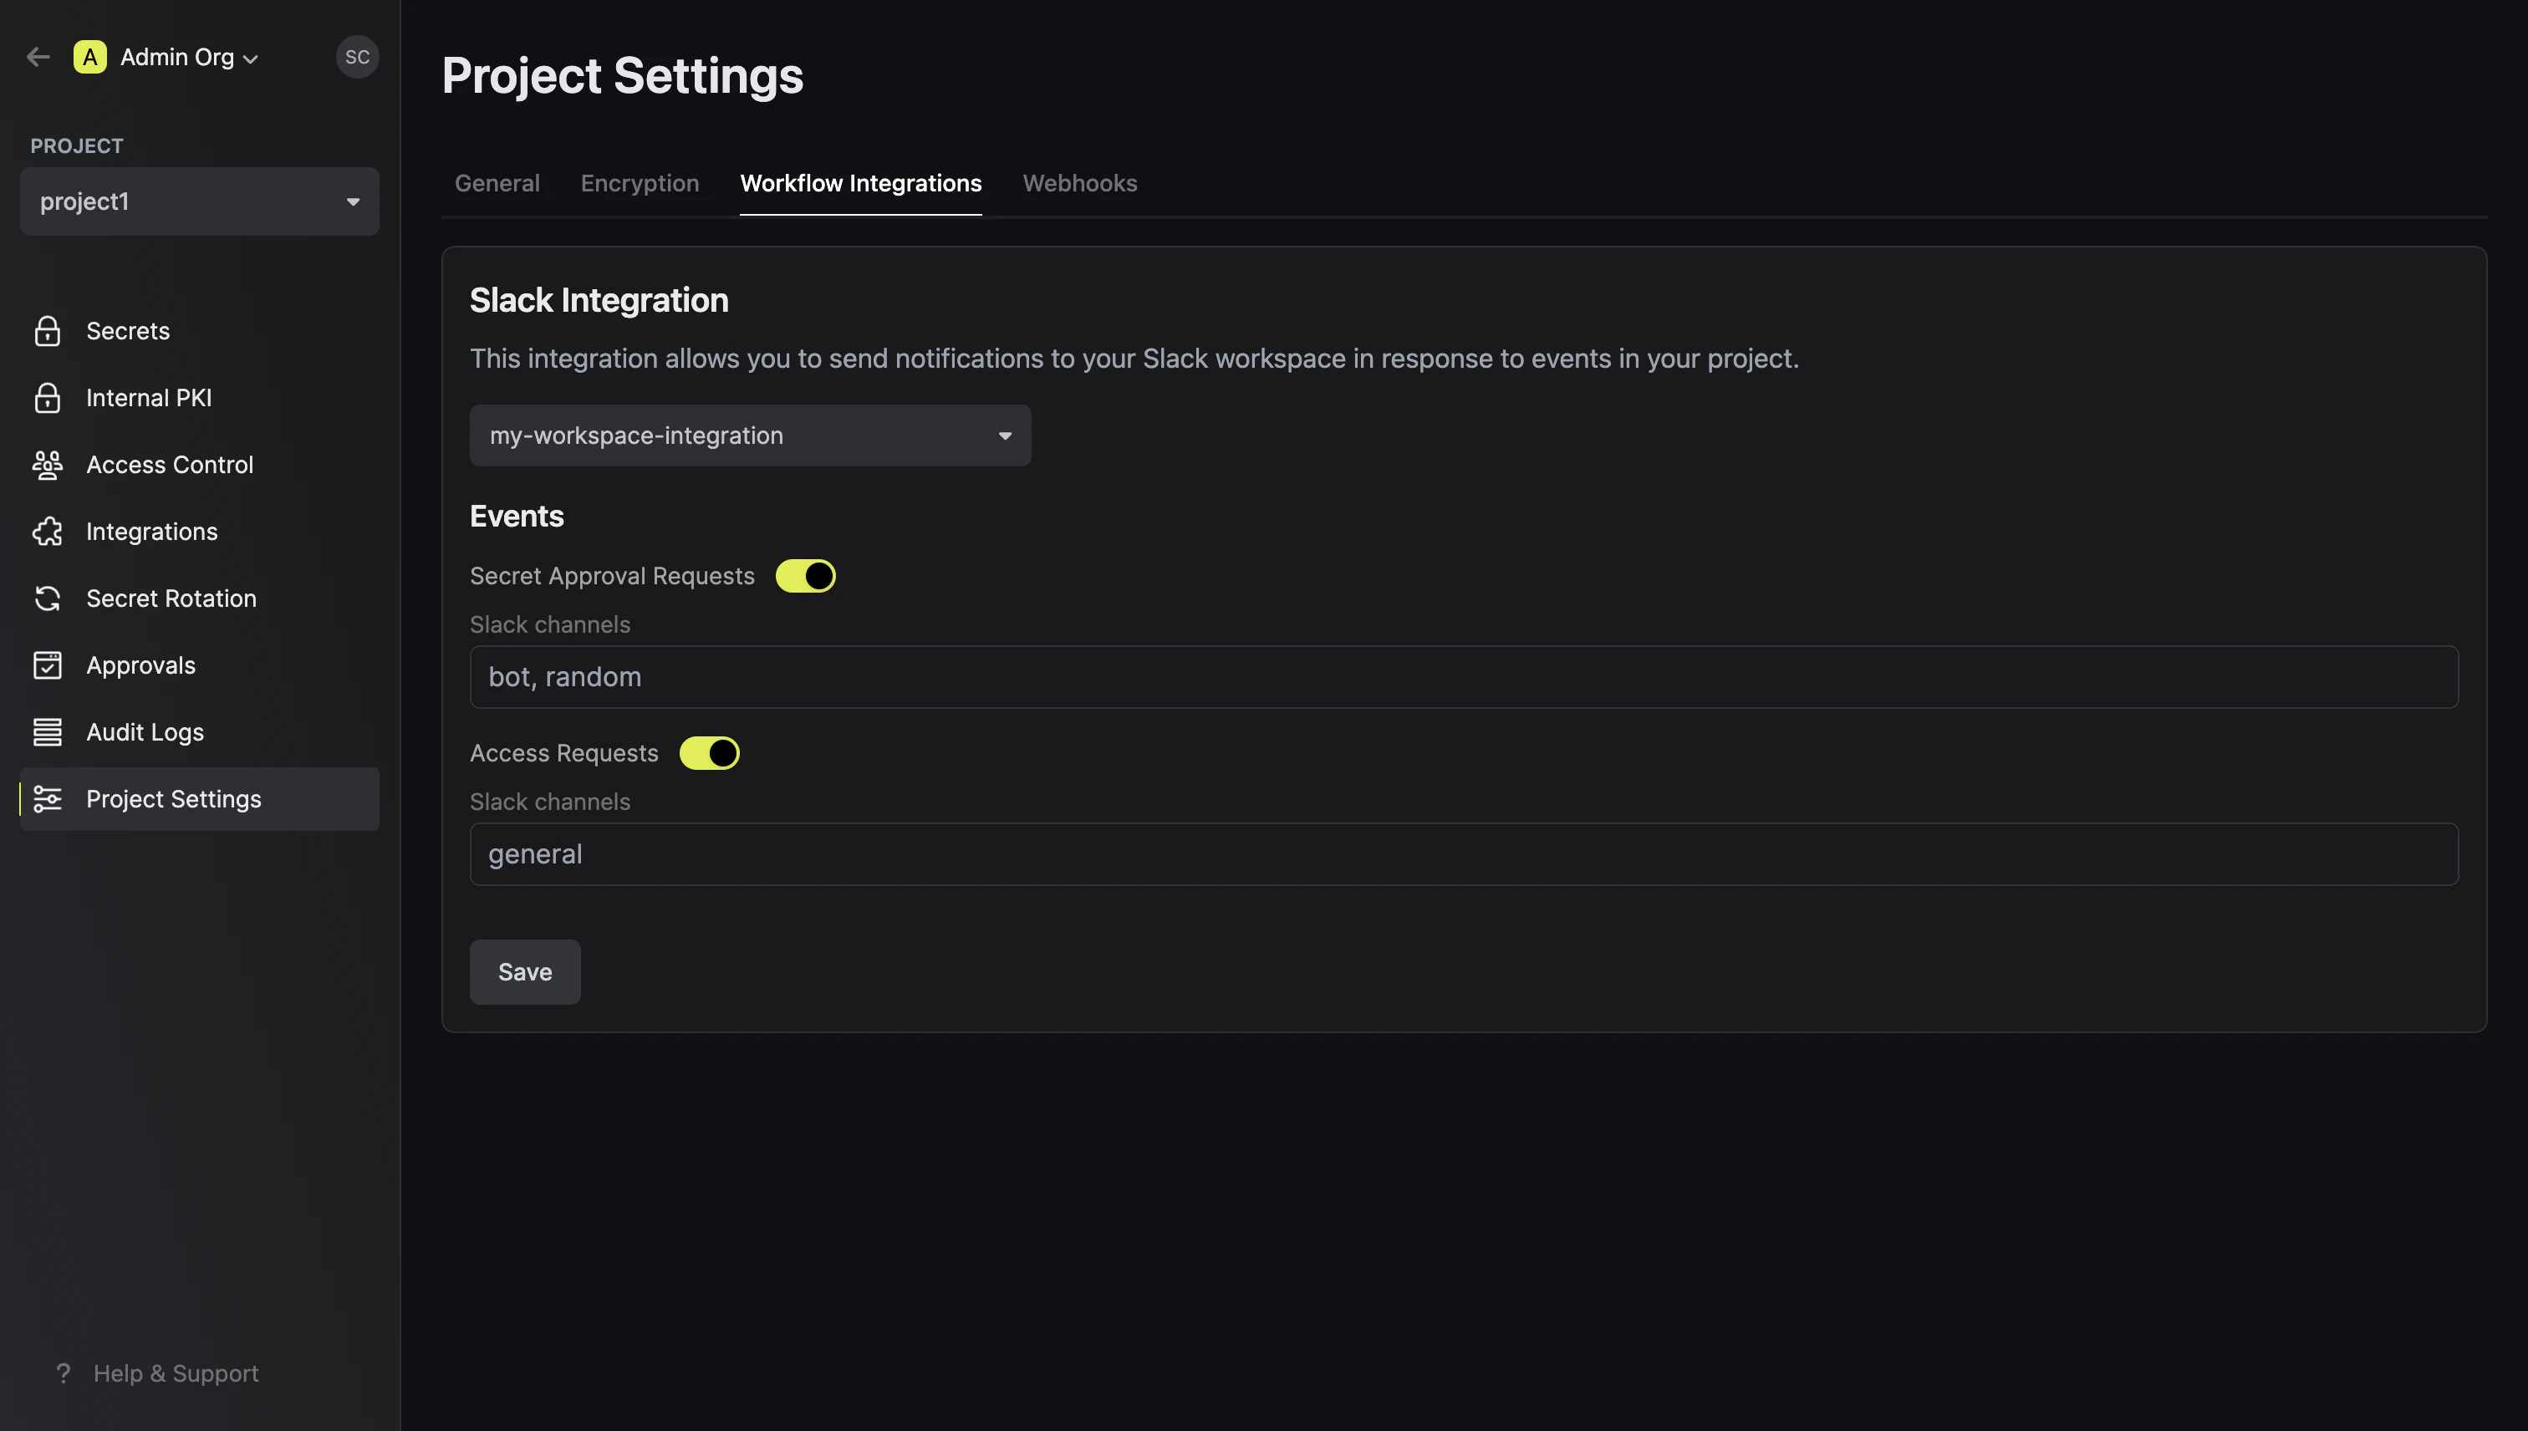The height and width of the screenshot is (1431, 2528).
Task: Switch to the Encryption tab
Action: click(x=640, y=184)
